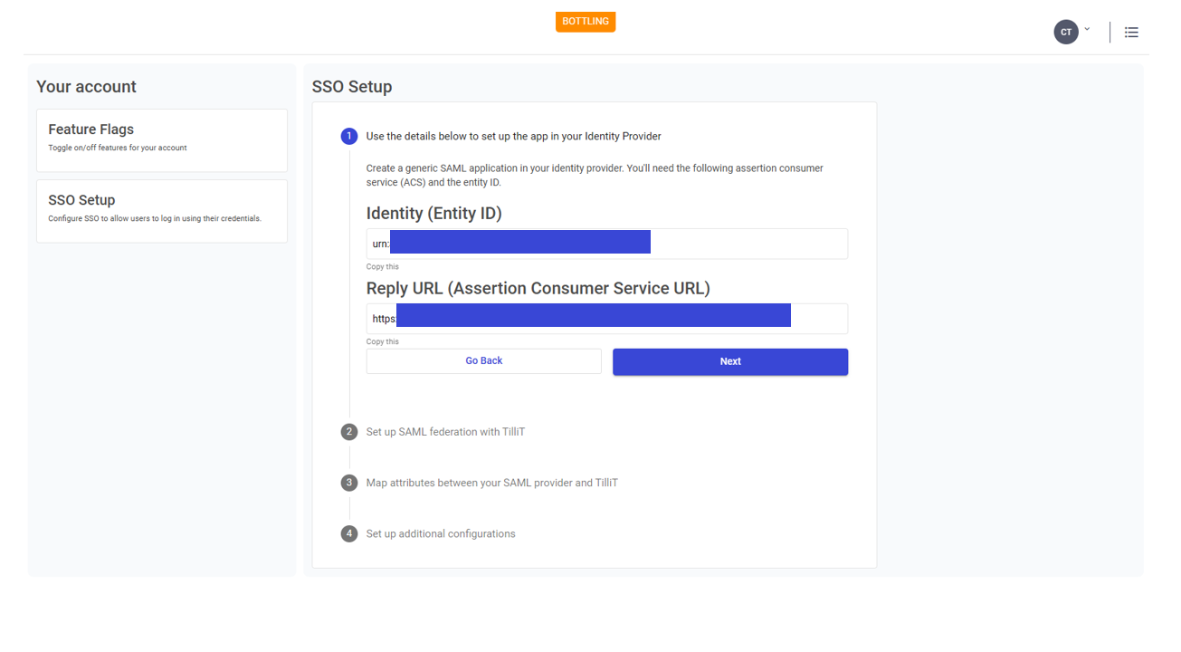
Task: Click the step 1 circle icon
Action: coord(349,137)
